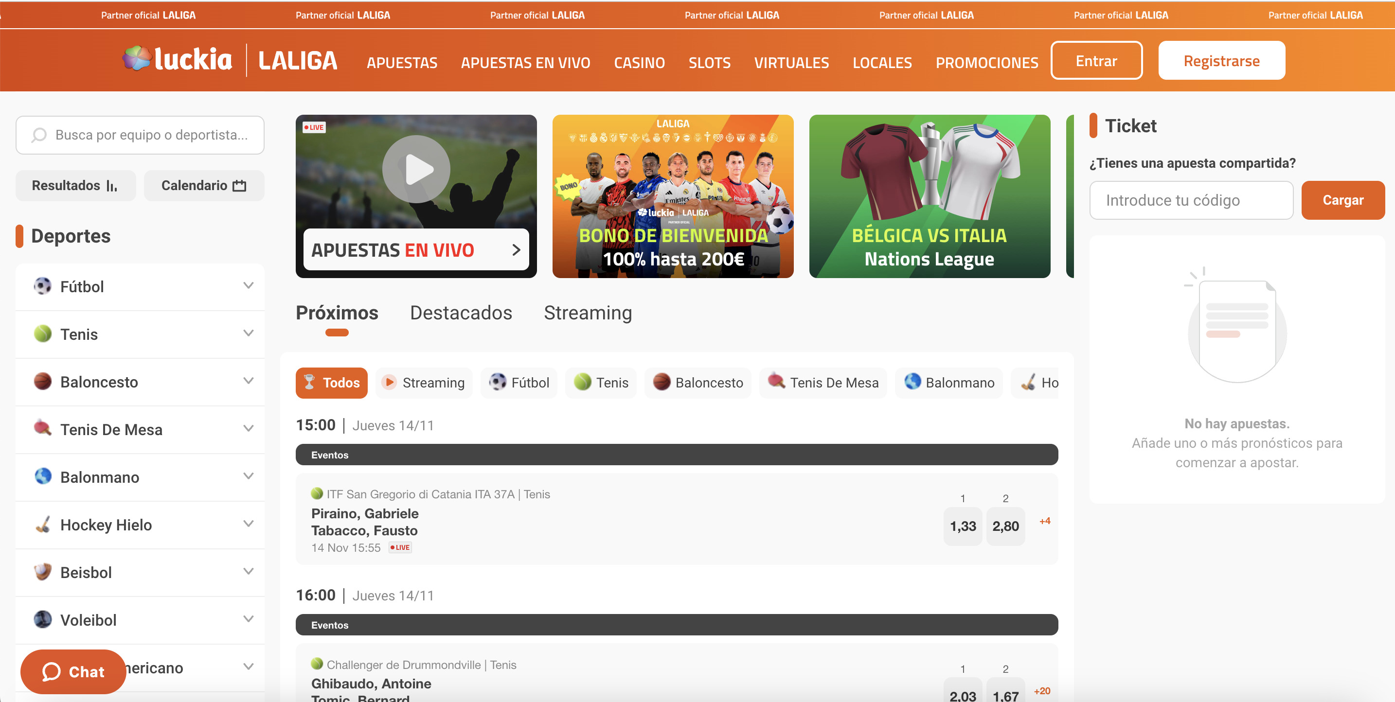Switch to the Streaming tab
Viewport: 1395px width, 702px height.
(x=588, y=313)
